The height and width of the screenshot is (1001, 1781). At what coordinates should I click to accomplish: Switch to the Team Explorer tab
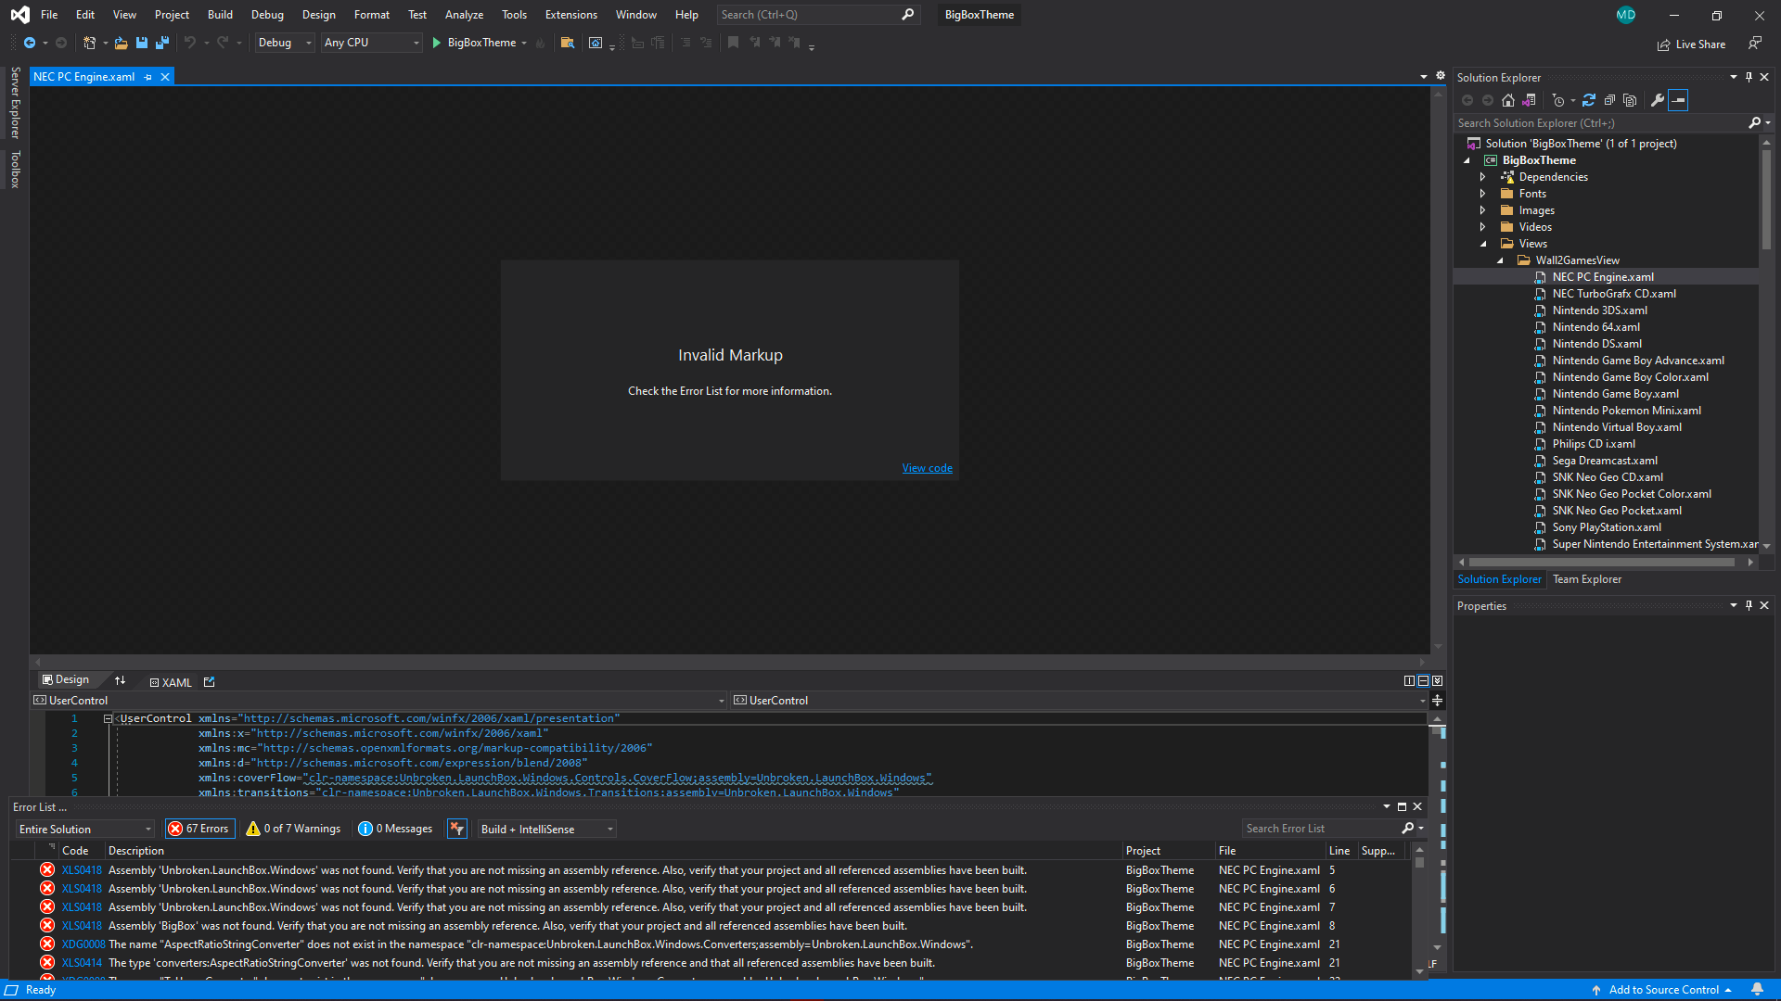1587,579
